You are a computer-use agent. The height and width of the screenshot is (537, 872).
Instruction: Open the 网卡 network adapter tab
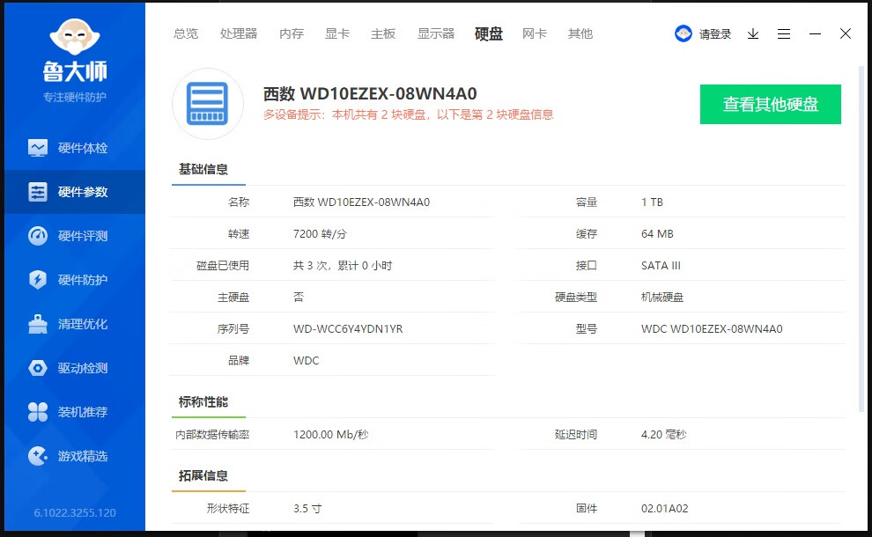coord(535,33)
